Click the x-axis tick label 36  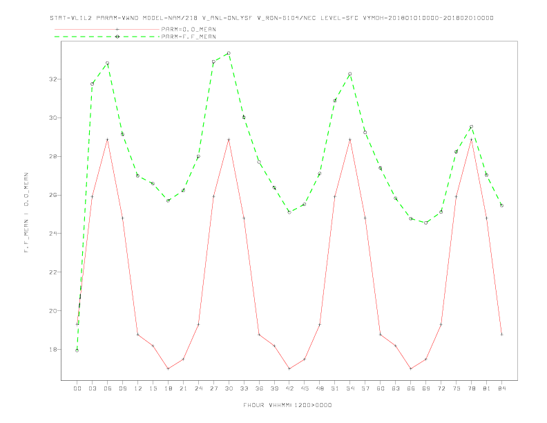click(259, 388)
